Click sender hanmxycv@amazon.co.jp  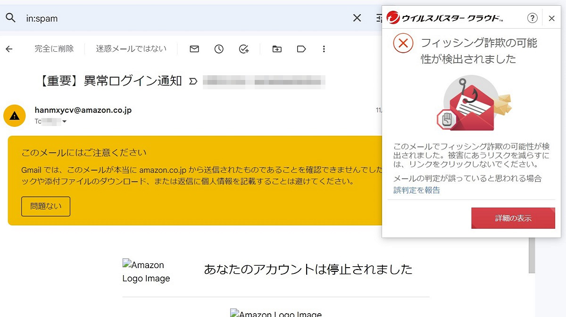pos(83,110)
